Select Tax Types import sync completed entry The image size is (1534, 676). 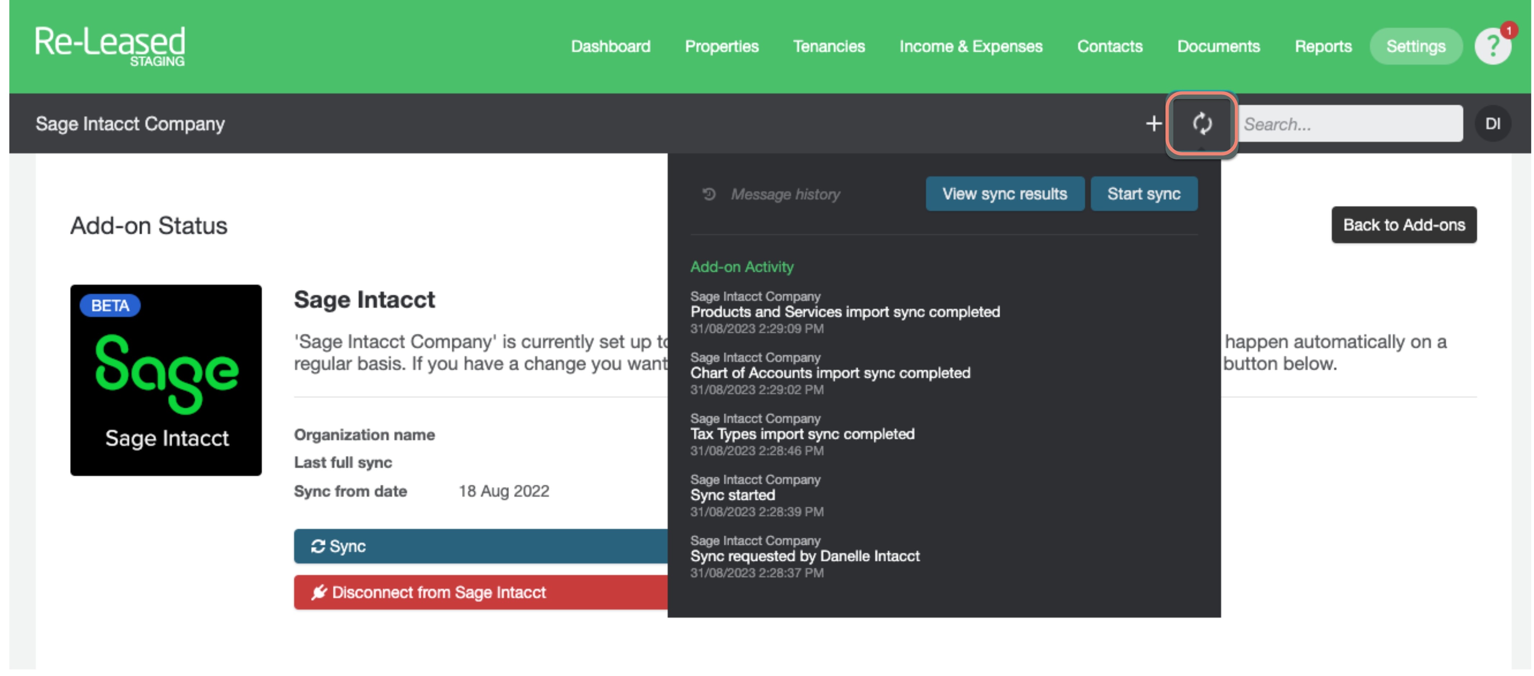coord(802,435)
